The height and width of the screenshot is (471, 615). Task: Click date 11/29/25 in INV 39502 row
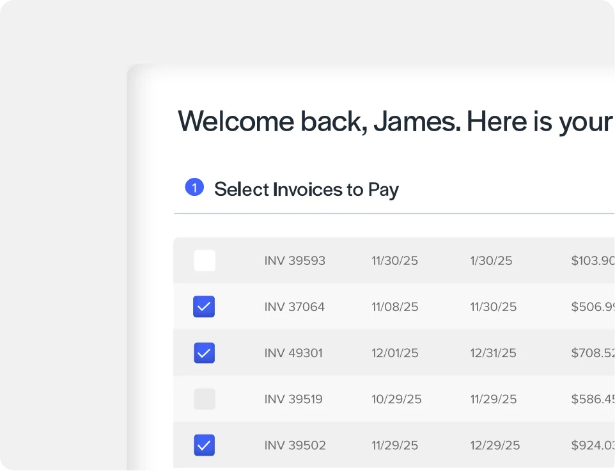tap(394, 445)
